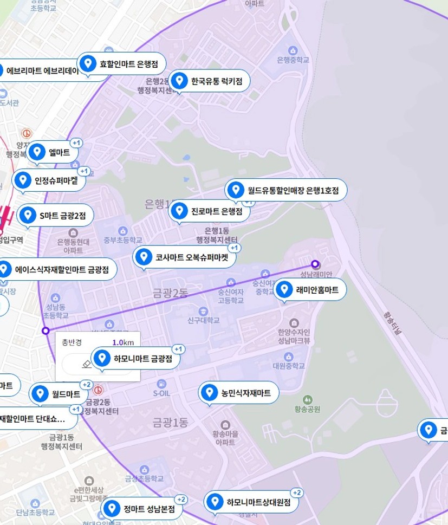Click the 진로마트 은행점 pin icon
Screen dimensions: 448x525
click(179, 211)
